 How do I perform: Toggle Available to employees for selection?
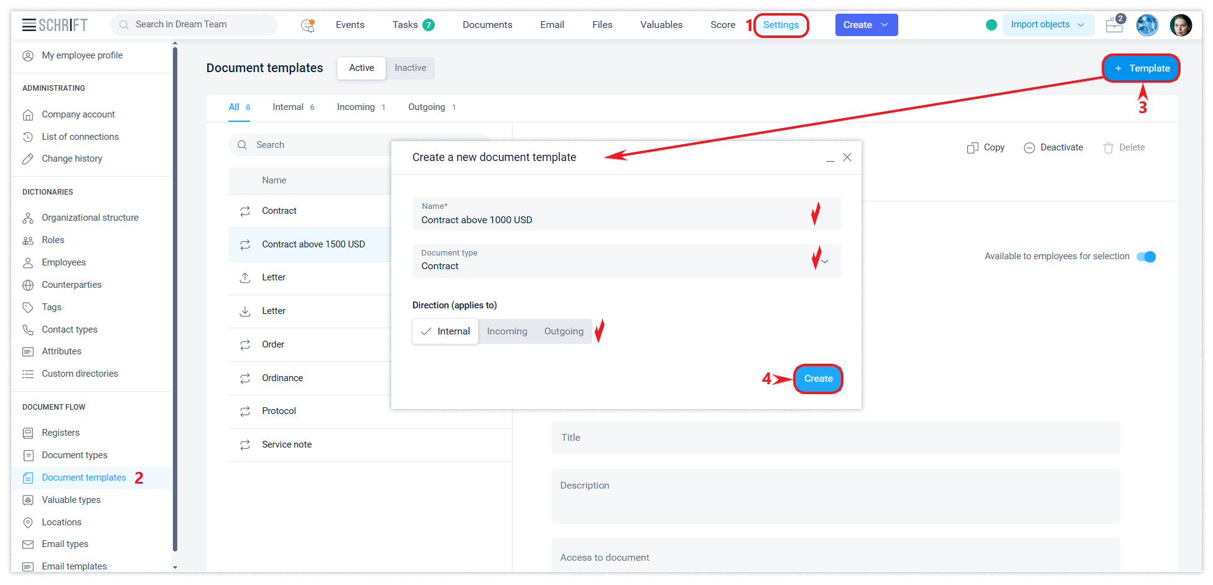1146,257
